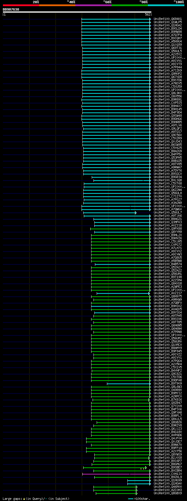Click the cyan ~100% legend segment
The image size is (187, 501).
[x=166, y=5]
